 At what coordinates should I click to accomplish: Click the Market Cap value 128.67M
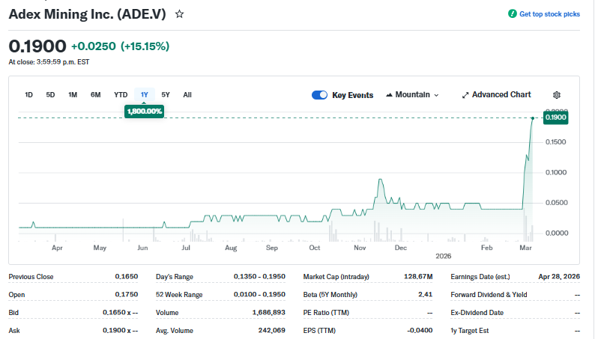coord(418,277)
